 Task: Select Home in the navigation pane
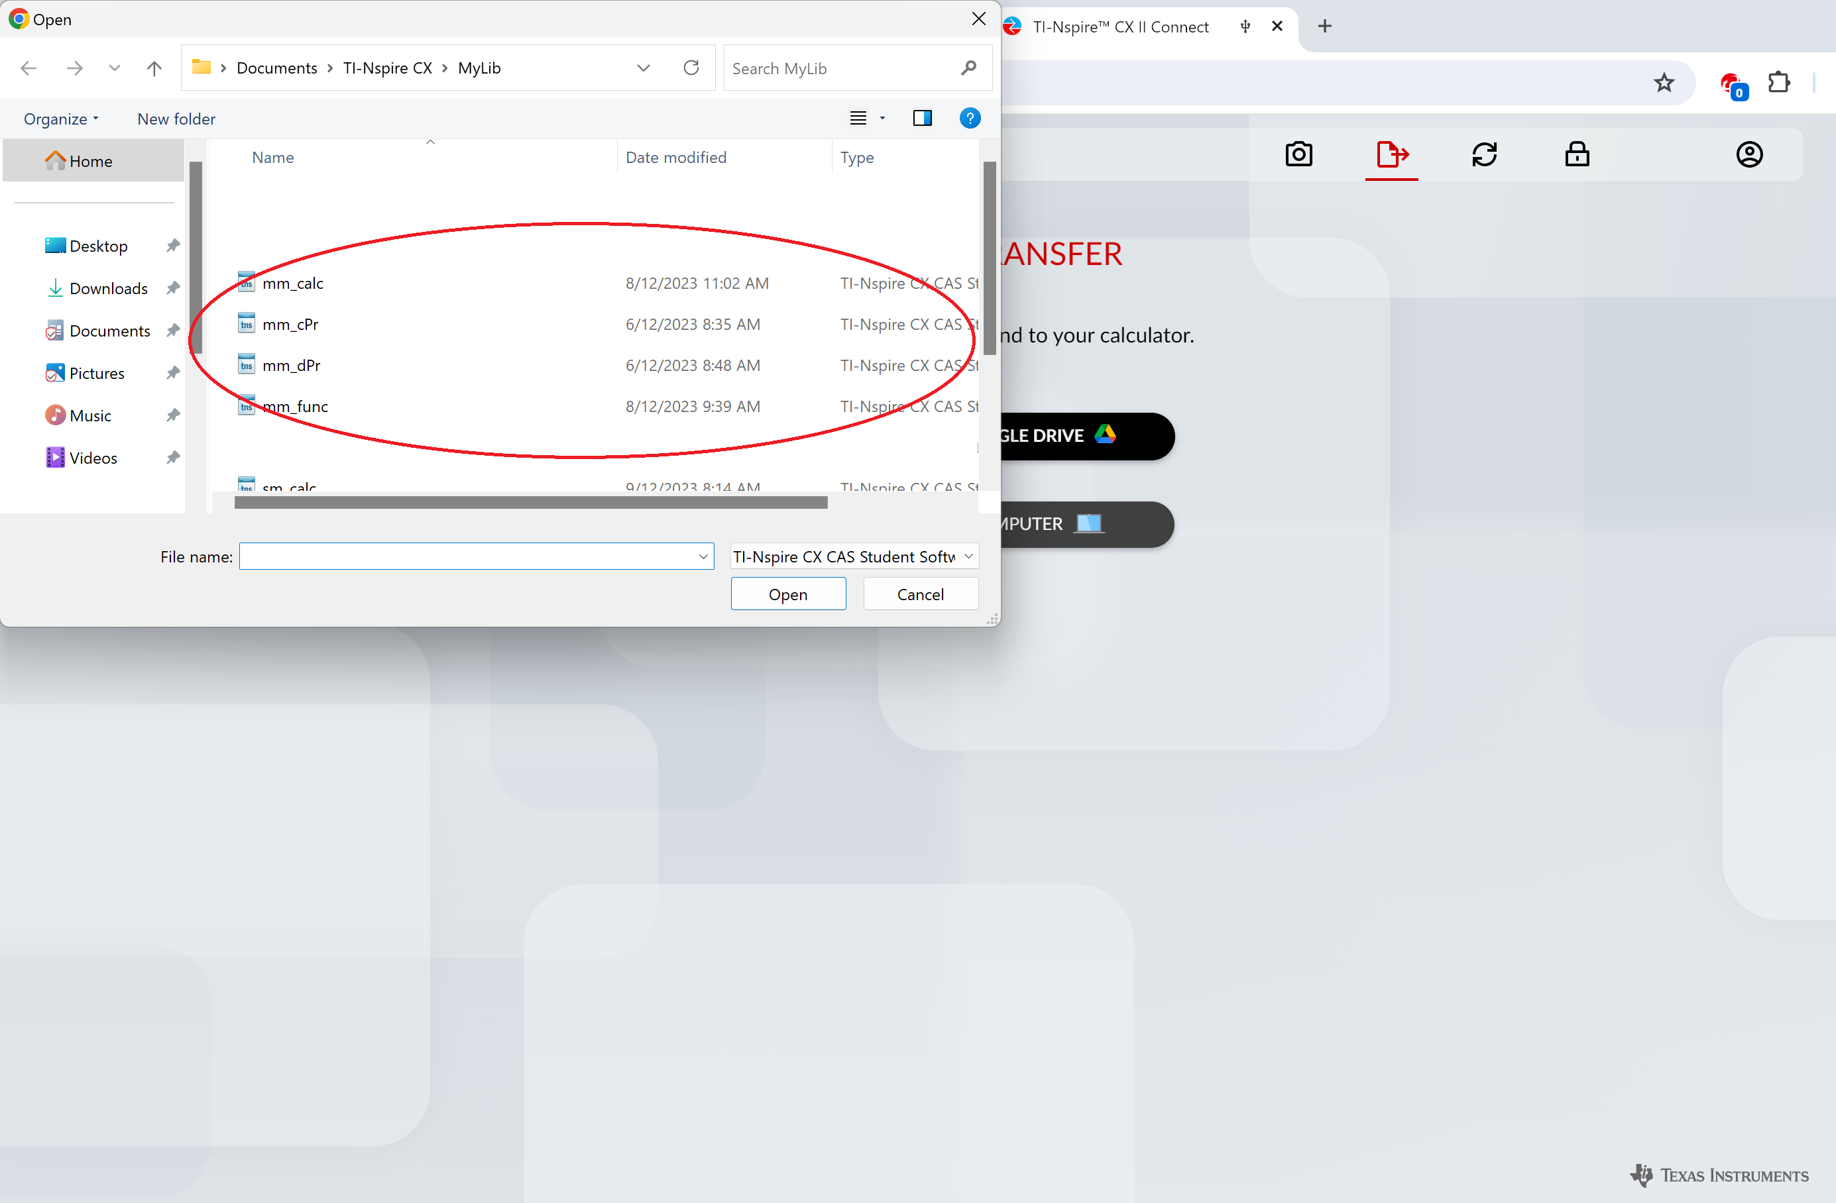pyautogui.click(x=93, y=161)
